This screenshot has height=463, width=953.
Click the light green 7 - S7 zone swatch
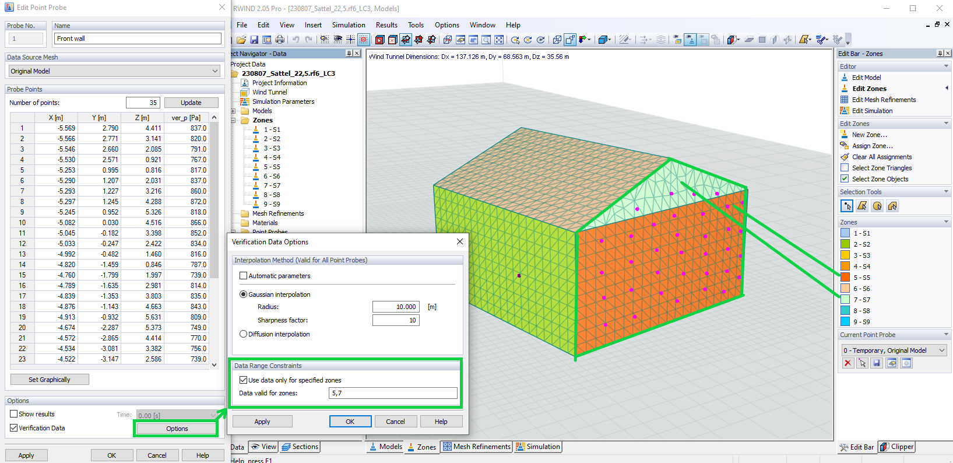point(845,300)
